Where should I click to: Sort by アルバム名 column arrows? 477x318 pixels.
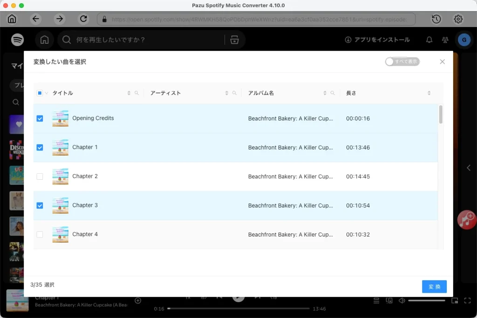point(325,93)
